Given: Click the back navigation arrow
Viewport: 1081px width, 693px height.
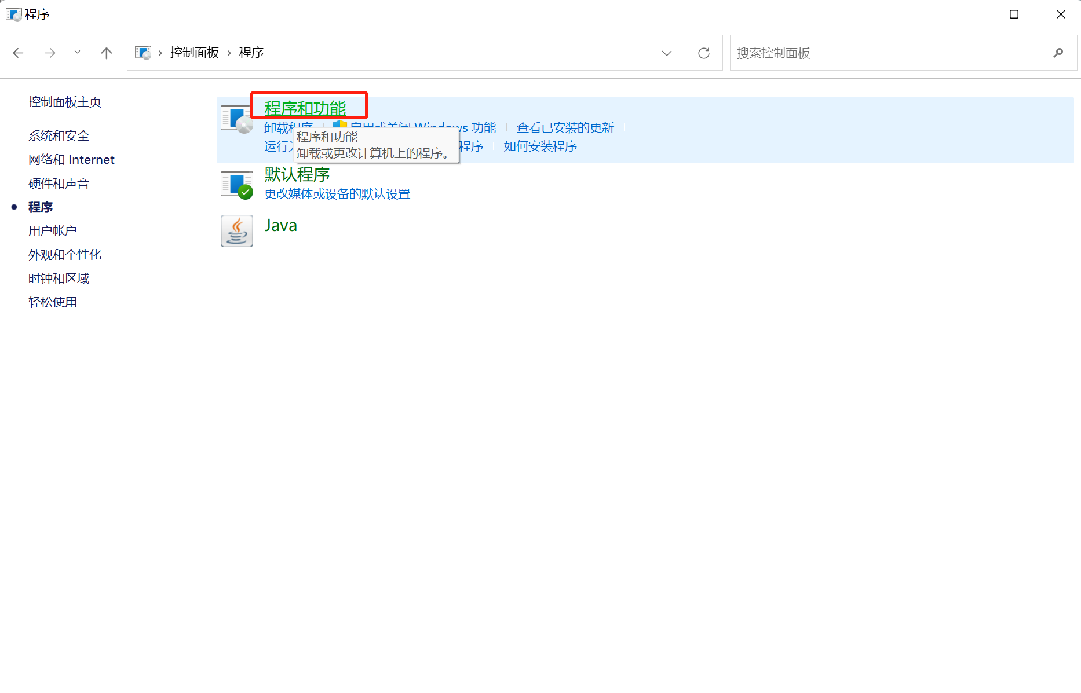Looking at the screenshot, I should [x=18, y=53].
